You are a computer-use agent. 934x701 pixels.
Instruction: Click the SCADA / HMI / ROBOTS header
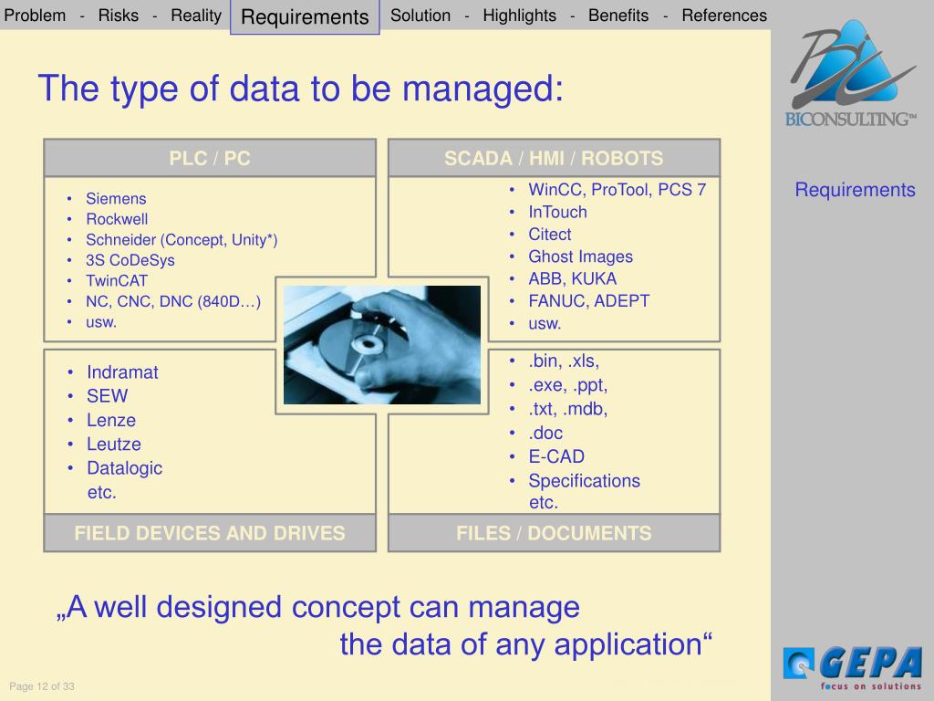click(x=554, y=158)
